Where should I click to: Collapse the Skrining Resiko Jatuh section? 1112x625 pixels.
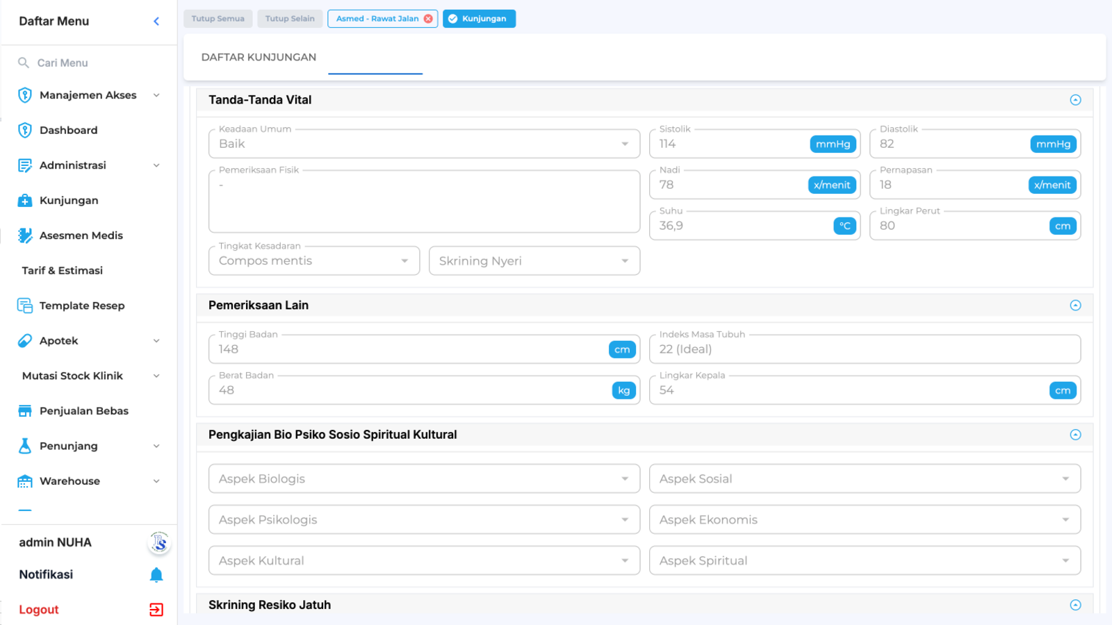1075,605
